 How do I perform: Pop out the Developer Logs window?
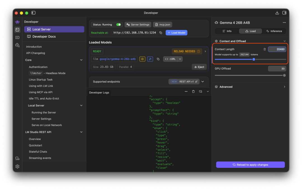[x=200, y=91]
